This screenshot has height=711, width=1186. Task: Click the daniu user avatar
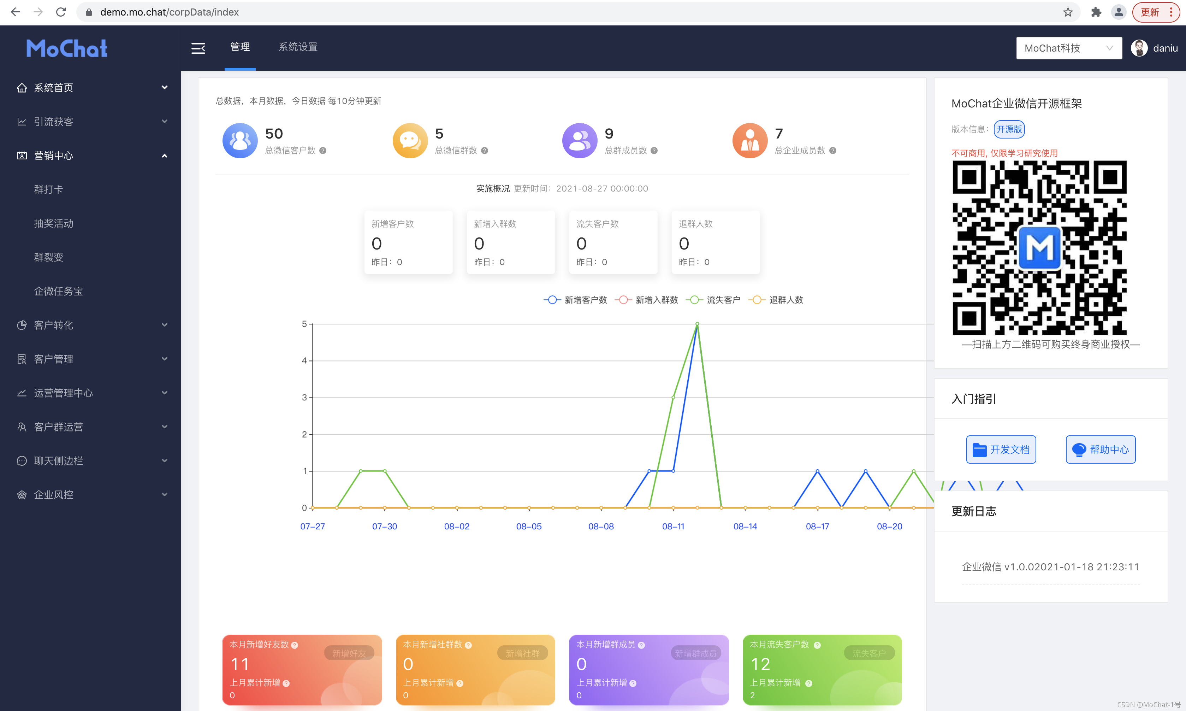coord(1139,48)
